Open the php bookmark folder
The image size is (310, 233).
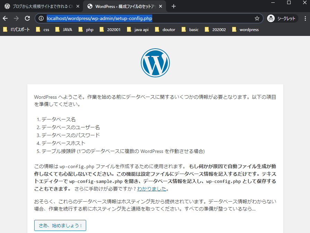coord(86,30)
